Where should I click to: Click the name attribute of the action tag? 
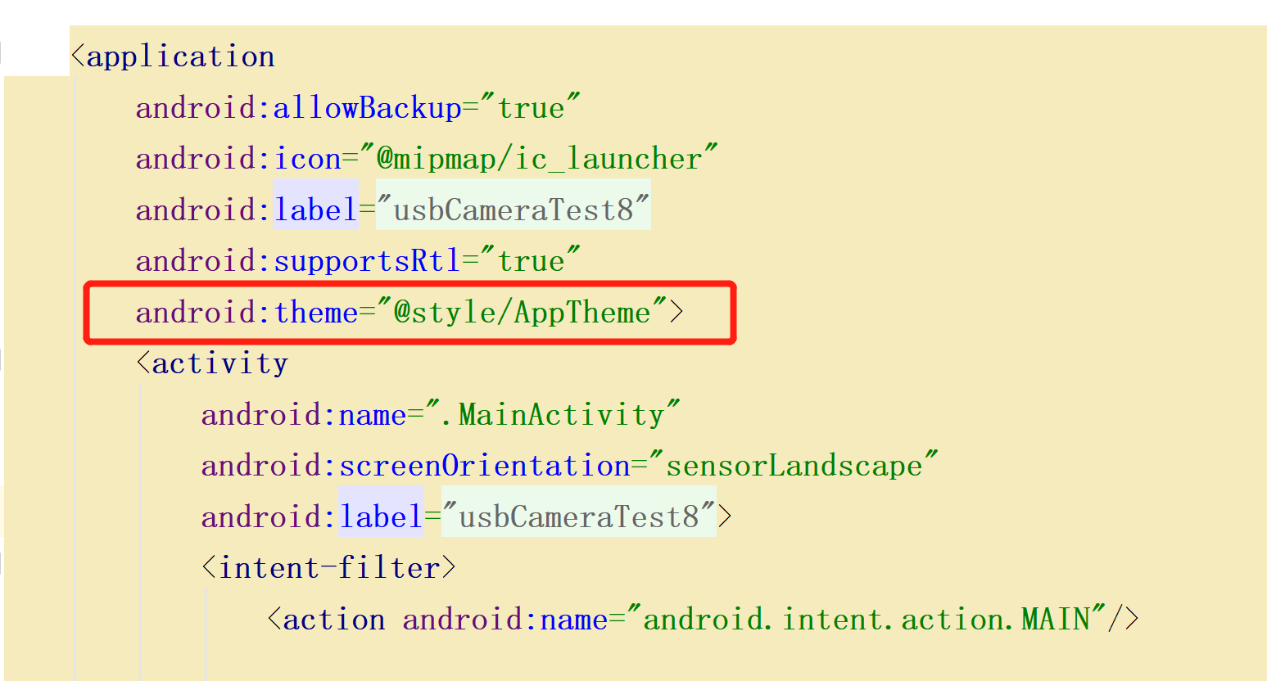click(x=574, y=620)
